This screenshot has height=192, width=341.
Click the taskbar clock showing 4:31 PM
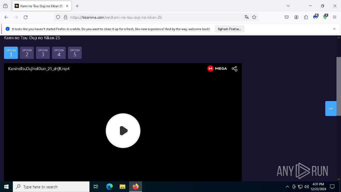point(318,187)
